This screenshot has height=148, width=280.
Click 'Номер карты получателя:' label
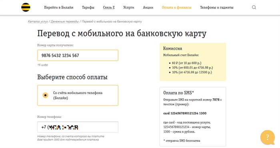click(55, 45)
